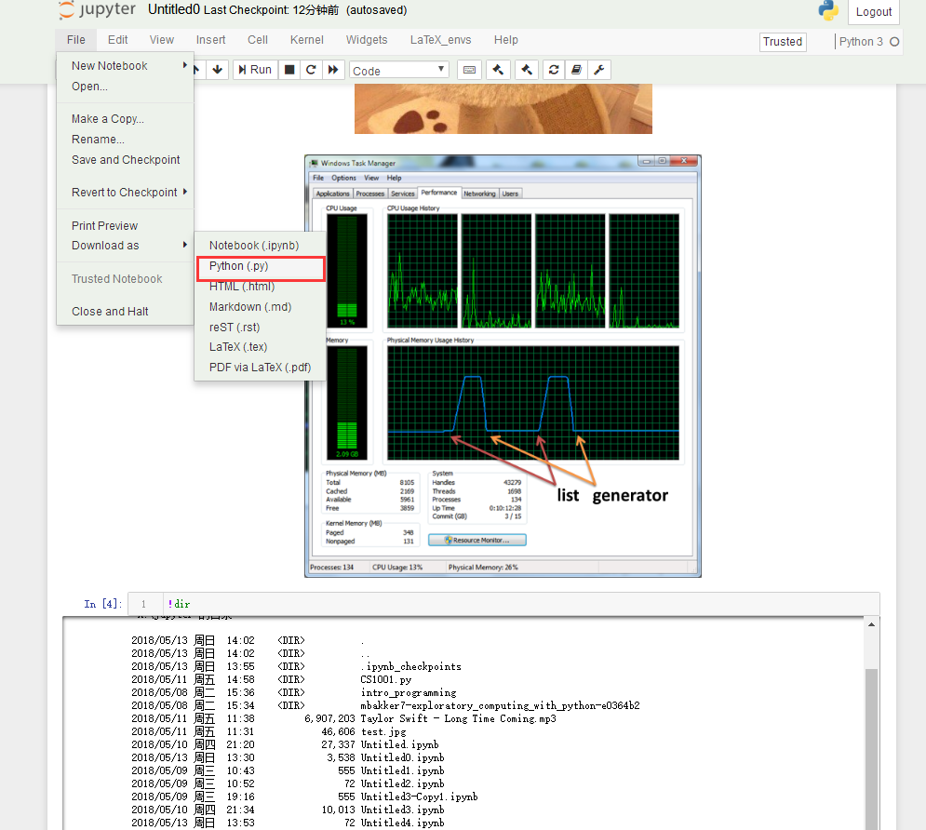The image size is (926, 830).
Task: Interrupt the kernel with the stop icon
Action: click(289, 70)
